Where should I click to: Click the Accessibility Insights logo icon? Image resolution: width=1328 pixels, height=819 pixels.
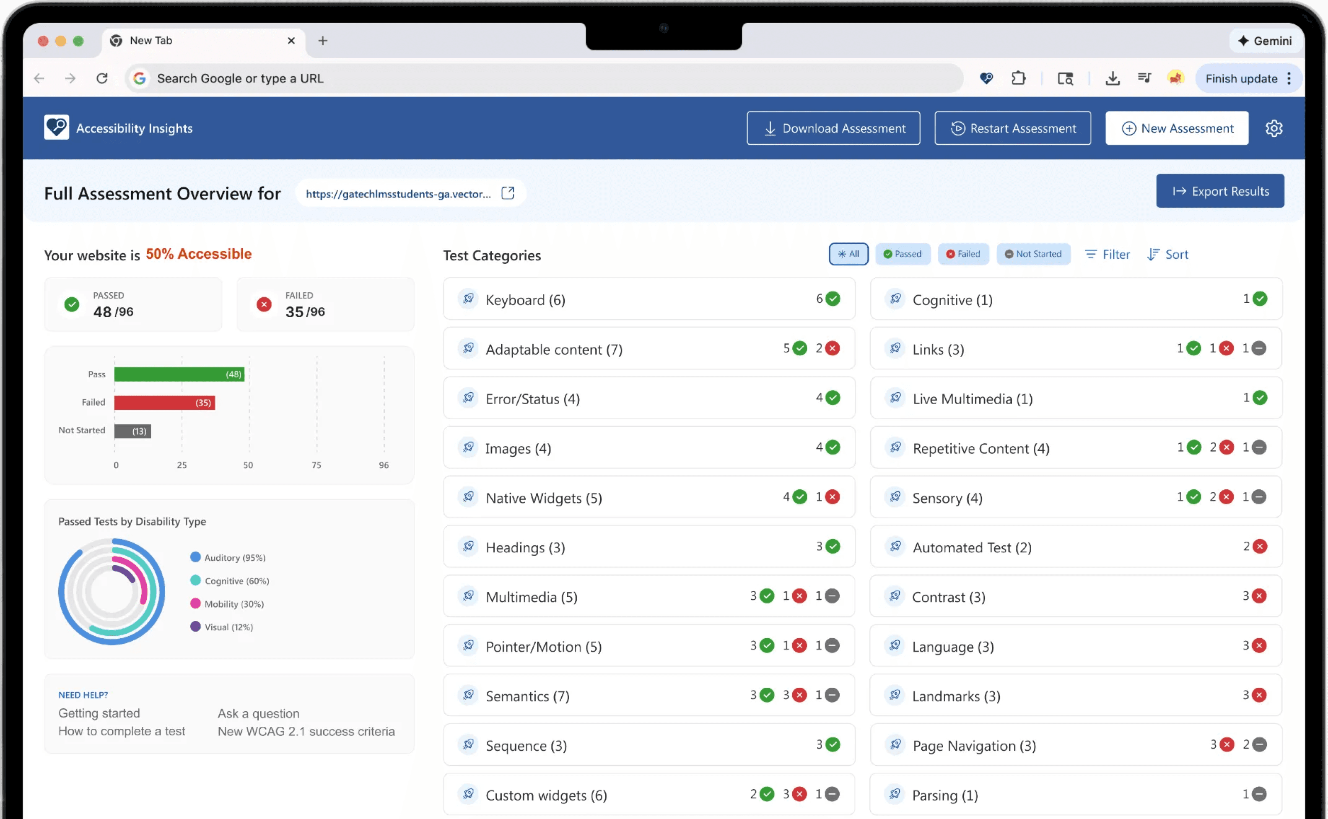pyautogui.click(x=56, y=127)
